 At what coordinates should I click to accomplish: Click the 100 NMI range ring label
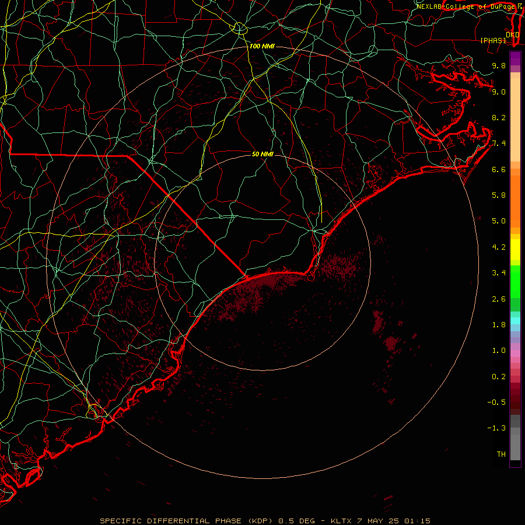pos(262,46)
